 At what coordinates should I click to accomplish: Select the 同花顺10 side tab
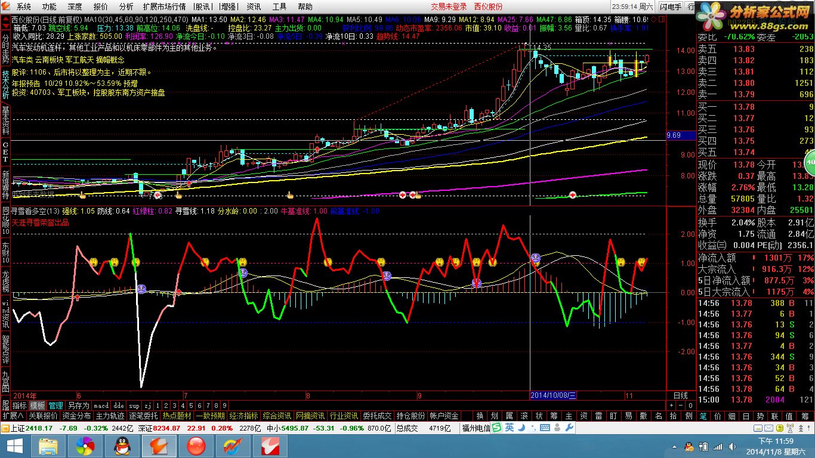tap(5, 221)
